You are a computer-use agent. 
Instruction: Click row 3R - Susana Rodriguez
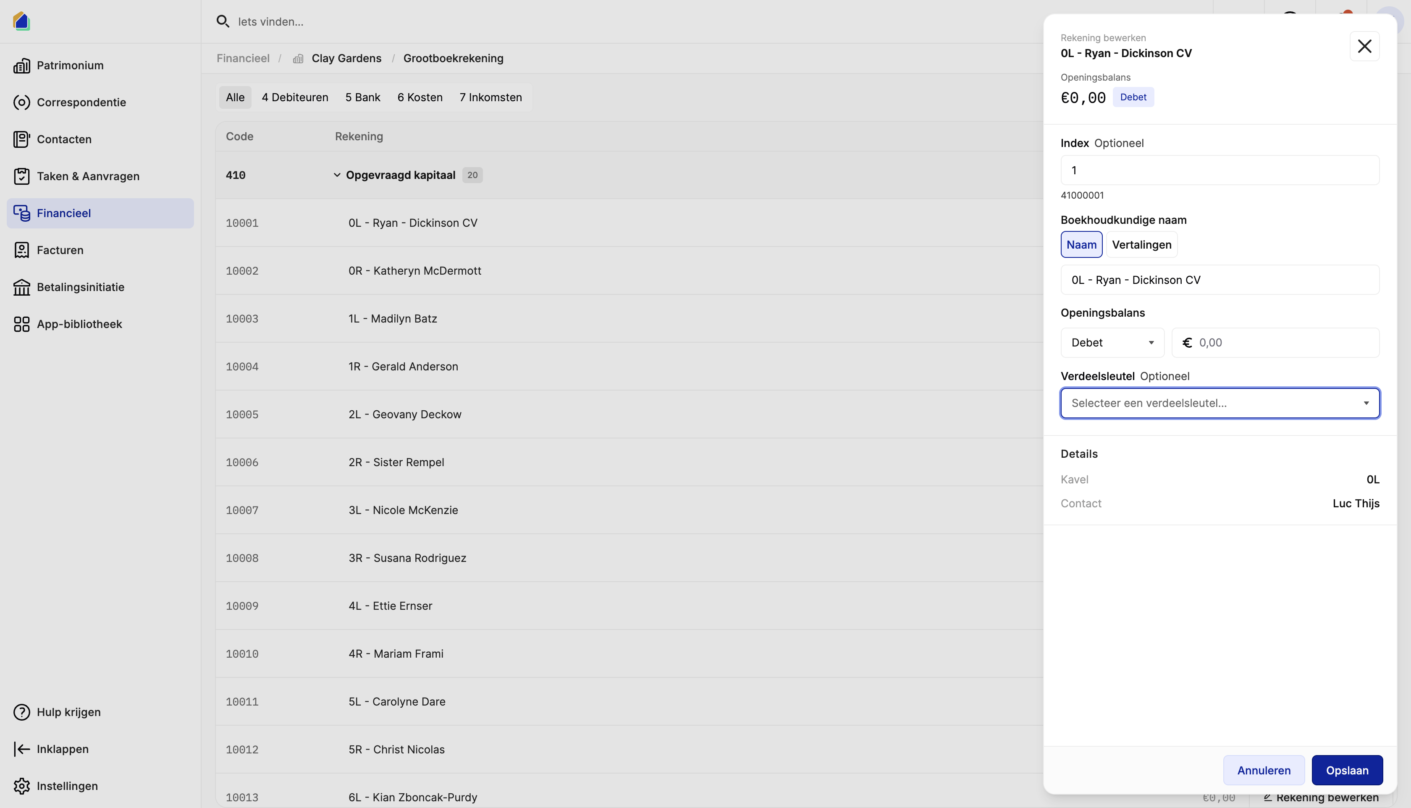(x=629, y=558)
